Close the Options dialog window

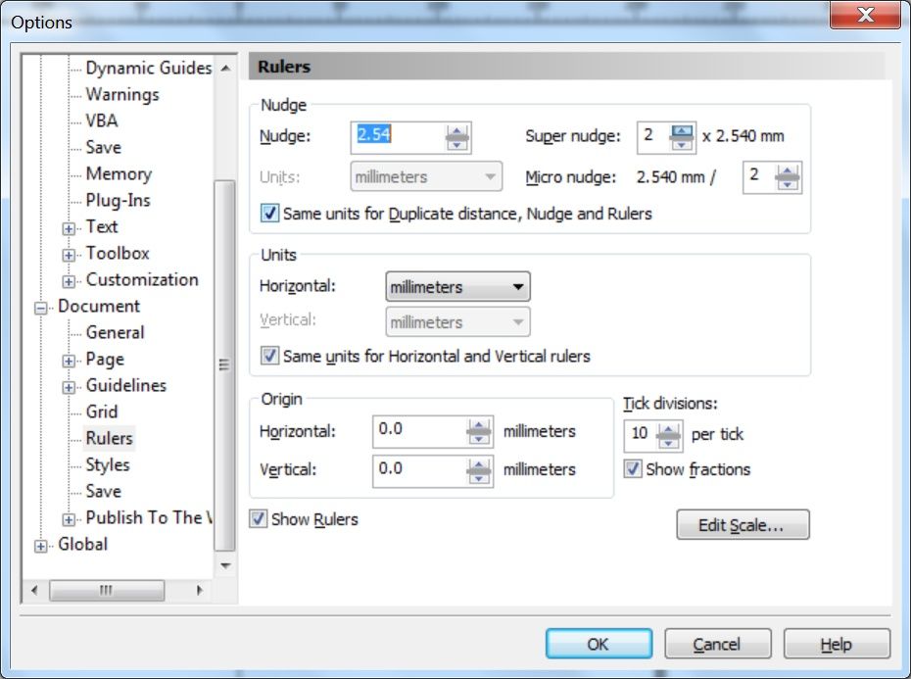(865, 15)
